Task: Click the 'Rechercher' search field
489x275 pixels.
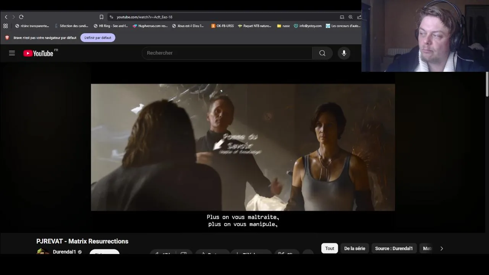Action: [x=227, y=53]
